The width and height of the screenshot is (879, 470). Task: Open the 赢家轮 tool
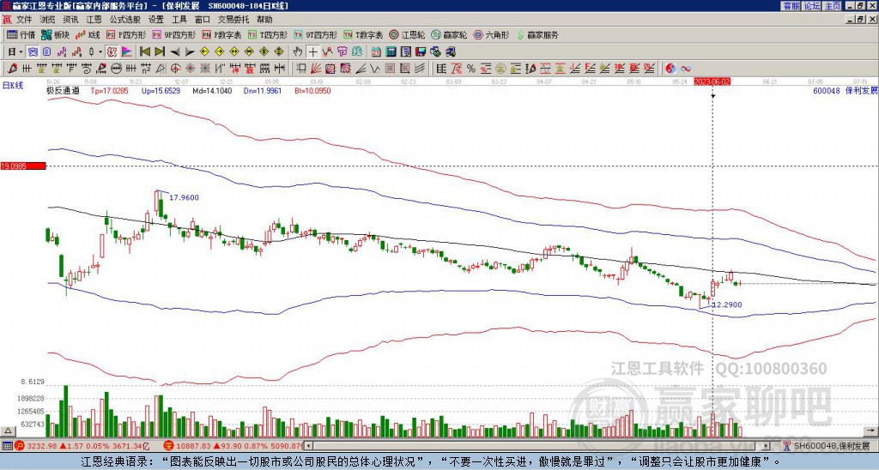click(450, 34)
